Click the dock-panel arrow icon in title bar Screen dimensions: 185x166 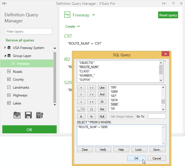[164, 4]
